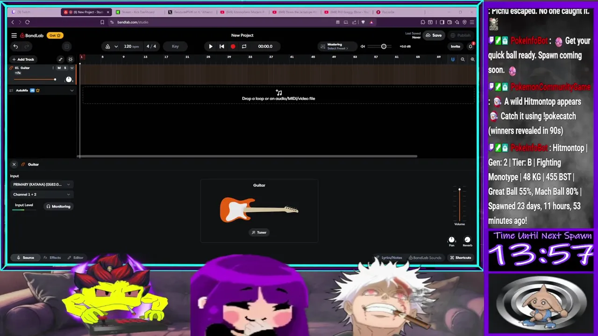This screenshot has height=336, width=598.
Task: Undo the last action
Action: 15,46
